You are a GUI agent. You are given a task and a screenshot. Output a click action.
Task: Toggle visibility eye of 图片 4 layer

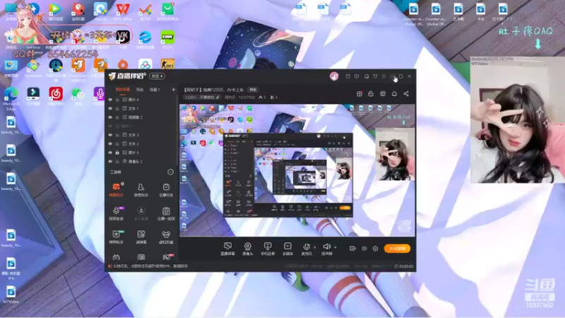pos(110,100)
